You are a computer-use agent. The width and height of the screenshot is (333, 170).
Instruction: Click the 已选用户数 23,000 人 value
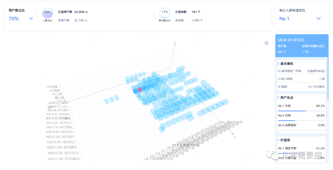pos(81,12)
